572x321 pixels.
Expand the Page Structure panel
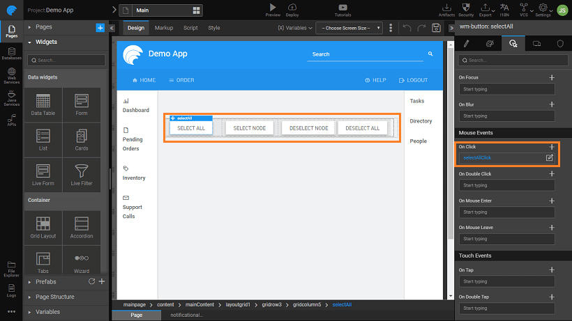tap(54, 297)
